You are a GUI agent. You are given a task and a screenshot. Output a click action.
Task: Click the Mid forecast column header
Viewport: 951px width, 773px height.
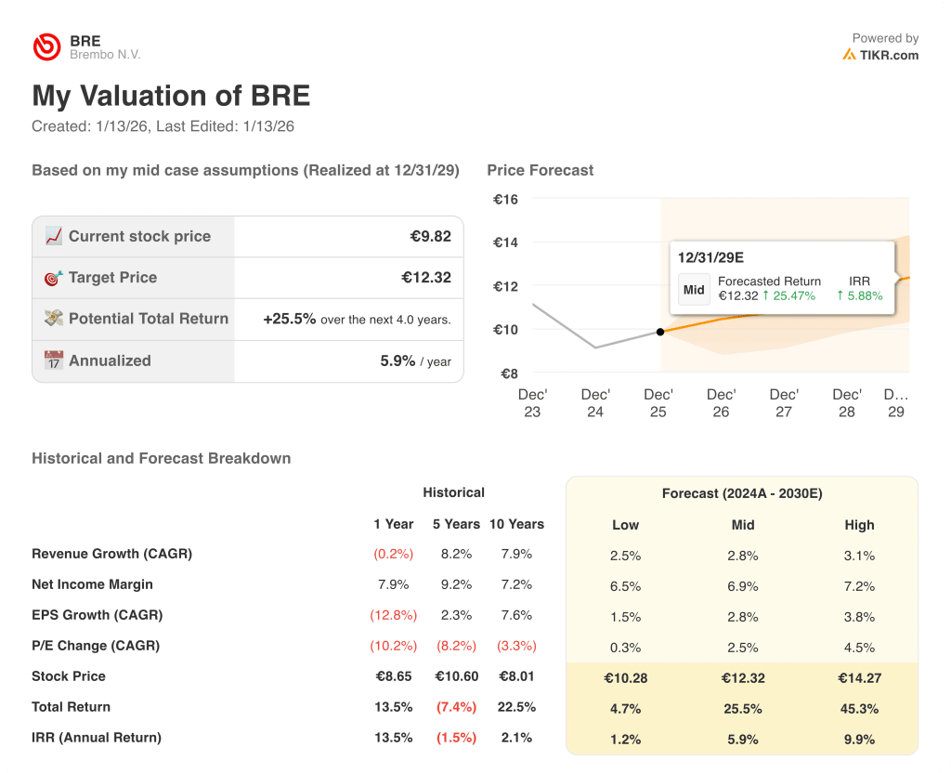(743, 525)
